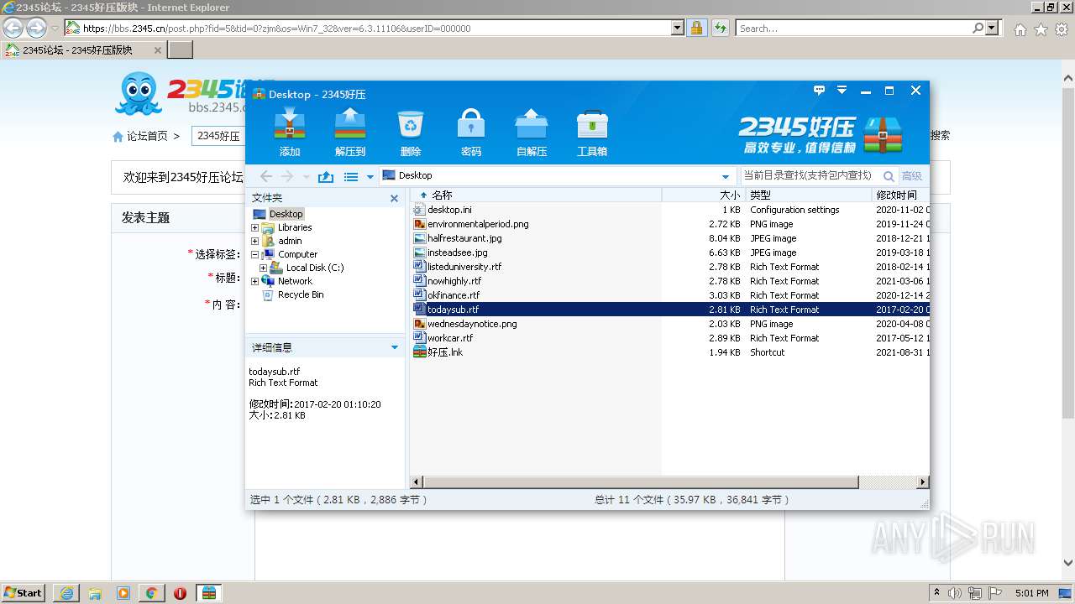Select desktop.ini file
Screen dimensions: 1075x604
(449, 210)
